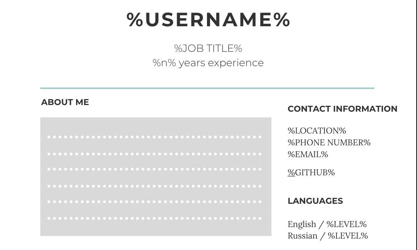Open the %GITHUB% link

pos(311,173)
